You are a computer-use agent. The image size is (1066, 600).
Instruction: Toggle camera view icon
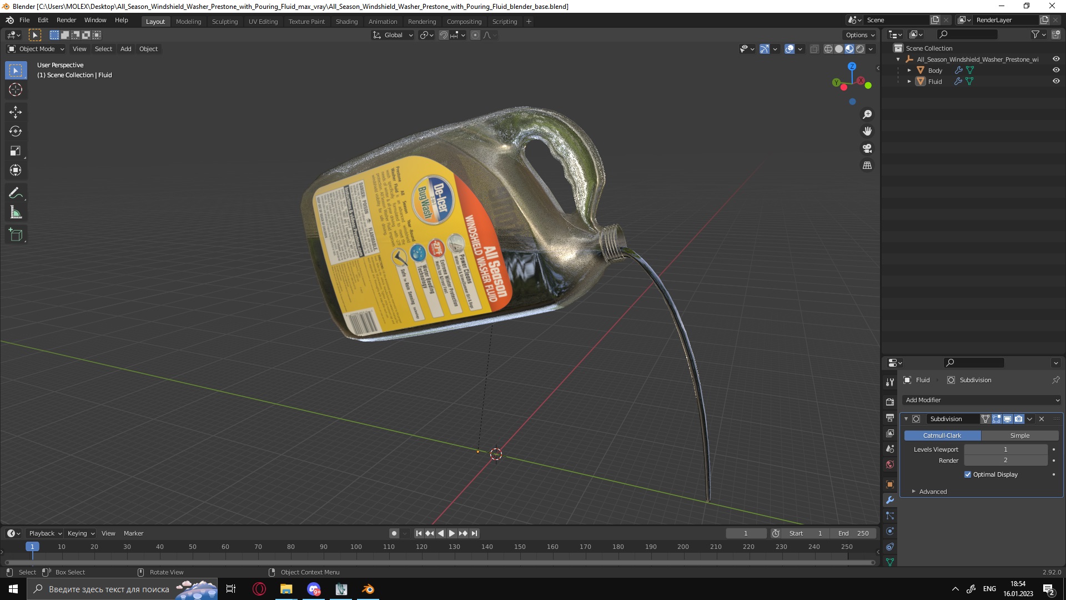[867, 148]
